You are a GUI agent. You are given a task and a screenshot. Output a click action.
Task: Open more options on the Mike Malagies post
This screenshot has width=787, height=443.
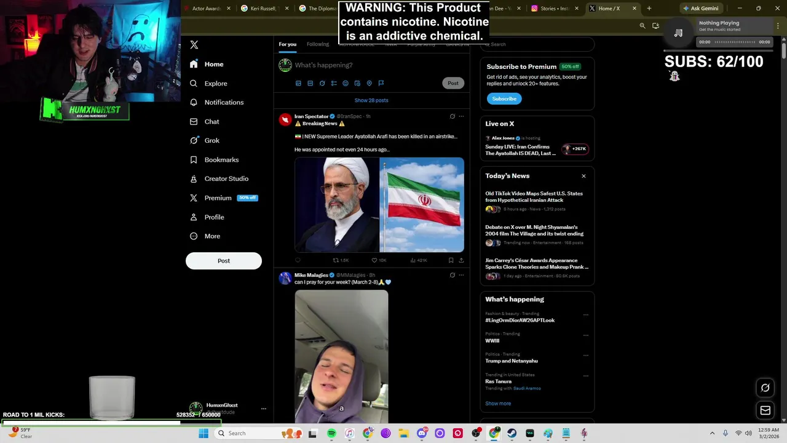tap(461, 275)
